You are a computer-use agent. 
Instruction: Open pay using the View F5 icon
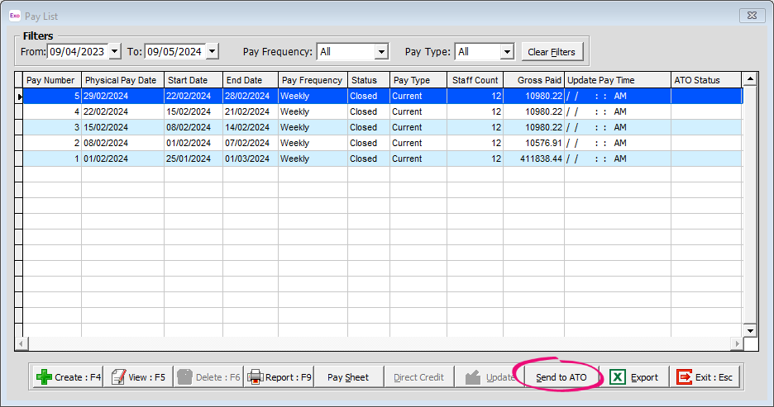tap(118, 377)
